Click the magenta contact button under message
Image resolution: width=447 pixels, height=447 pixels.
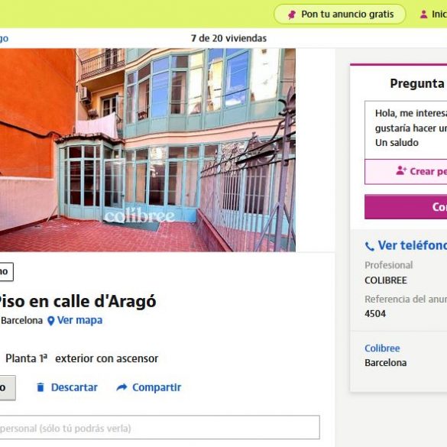coord(406,207)
